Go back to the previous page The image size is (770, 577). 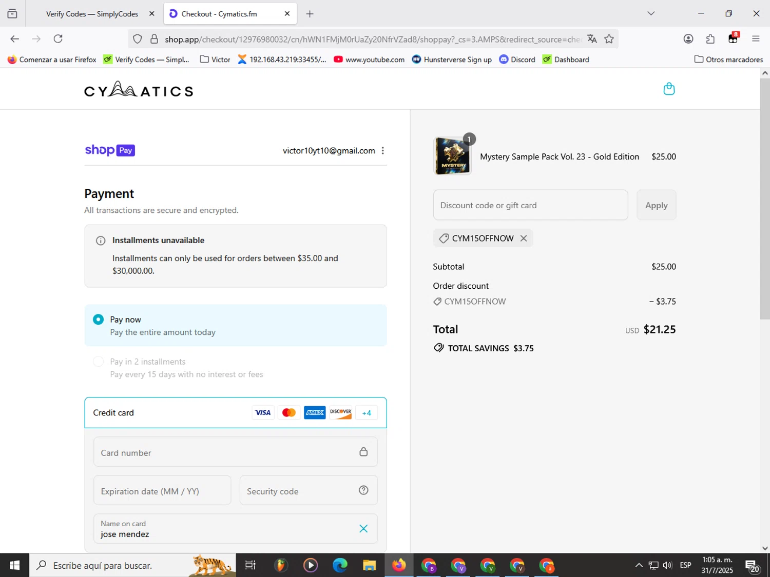click(x=14, y=39)
